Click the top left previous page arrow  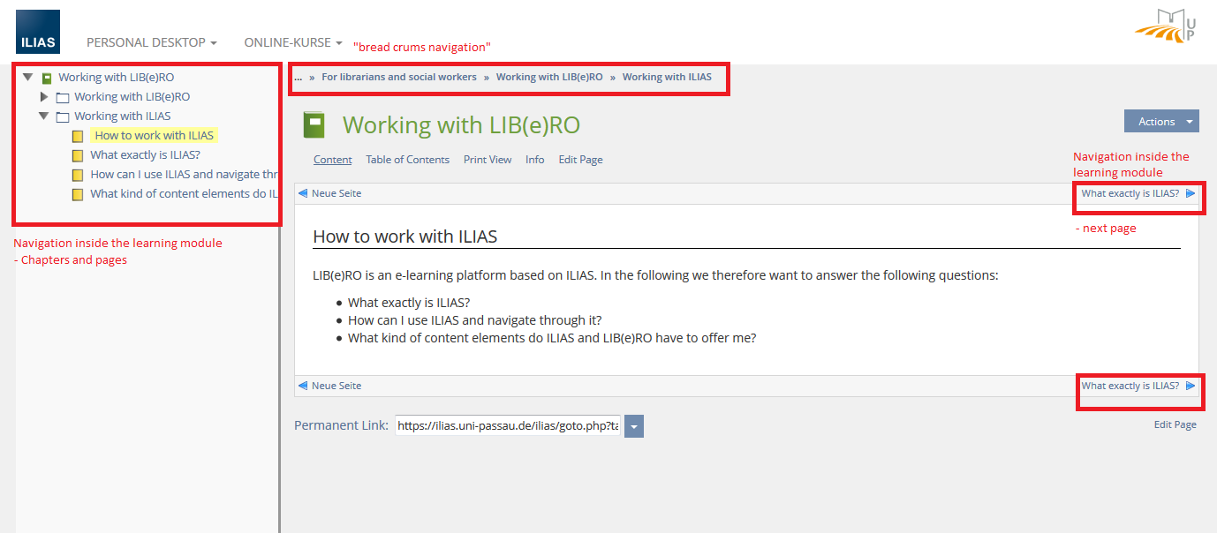tap(303, 193)
